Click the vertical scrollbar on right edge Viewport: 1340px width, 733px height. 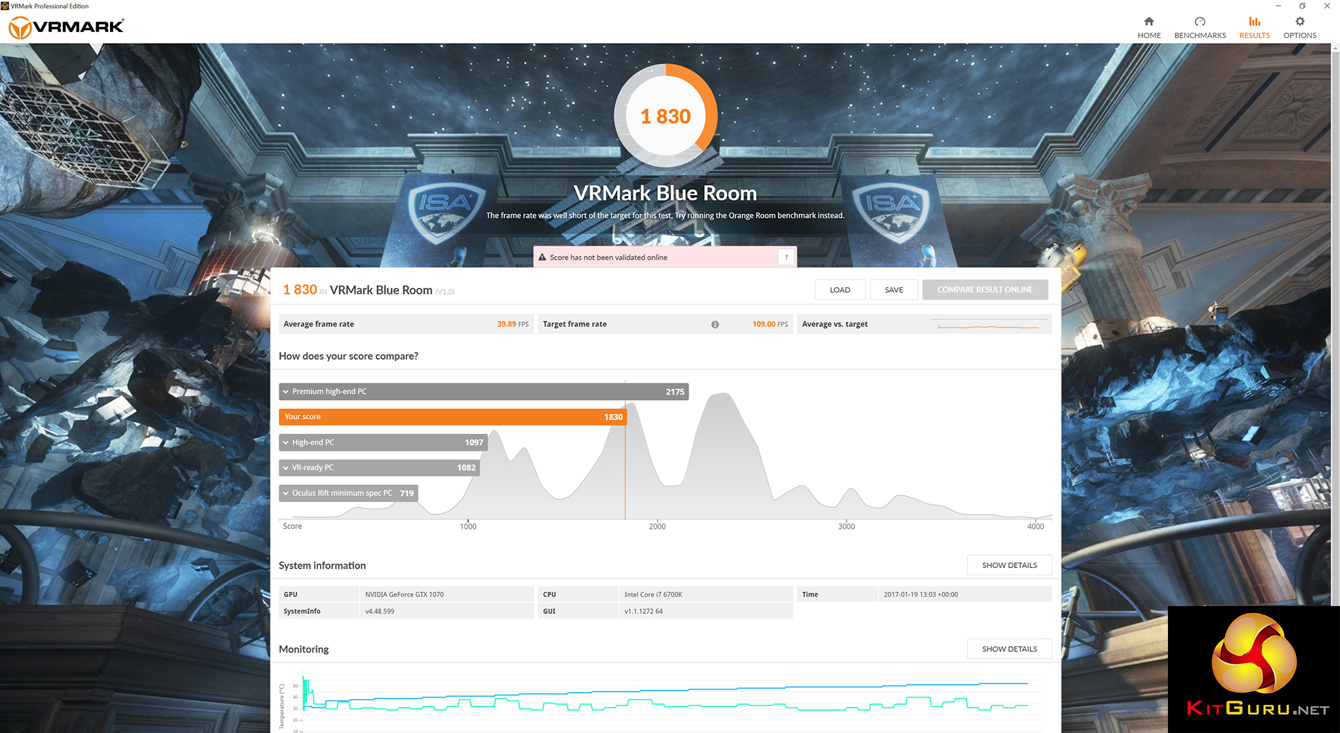pos(1335,327)
